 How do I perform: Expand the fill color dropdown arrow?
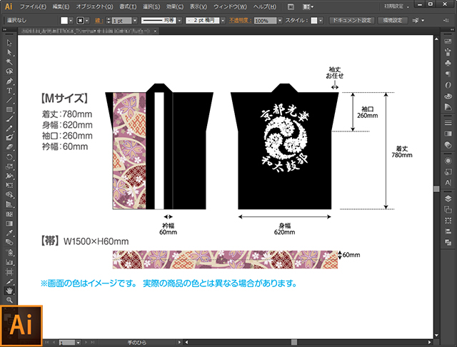pyautogui.click(x=71, y=21)
